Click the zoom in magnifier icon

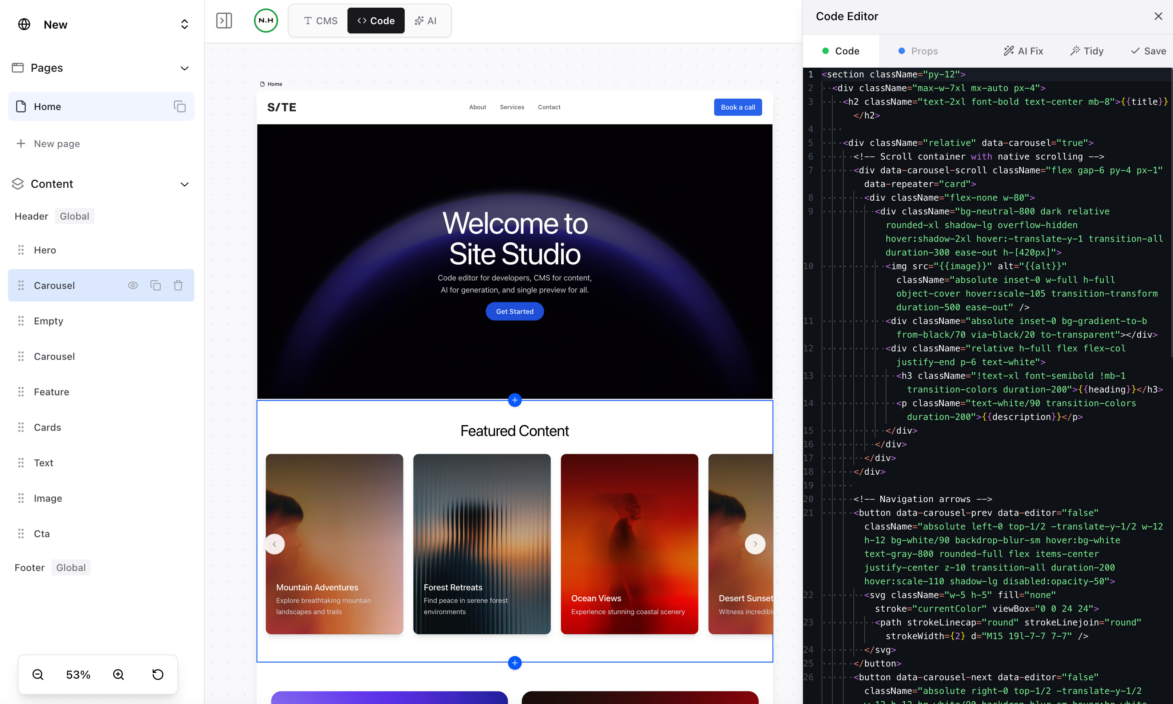pyautogui.click(x=119, y=674)
